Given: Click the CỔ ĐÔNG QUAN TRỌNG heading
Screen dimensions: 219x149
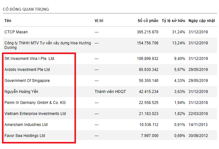Looking at the screenshot, I should click(x=26, y=9).
